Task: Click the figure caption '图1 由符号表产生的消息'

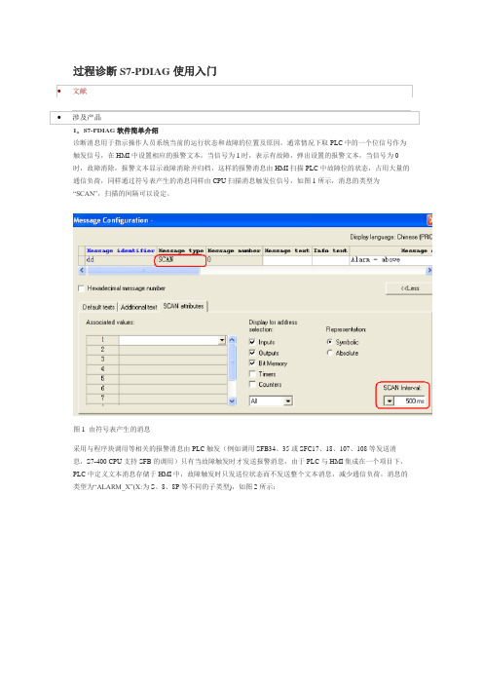Action: coord(112,430)
